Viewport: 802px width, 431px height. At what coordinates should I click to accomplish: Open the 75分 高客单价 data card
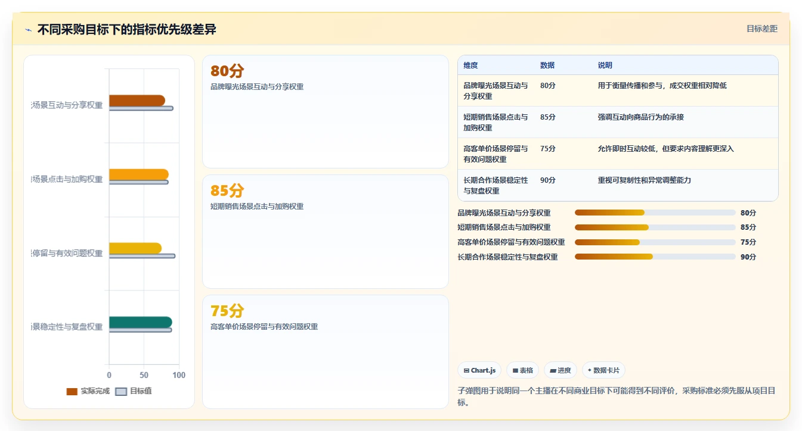click(326, 351)
